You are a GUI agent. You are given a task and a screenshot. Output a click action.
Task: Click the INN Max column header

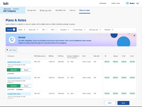[x=51, y=56]
